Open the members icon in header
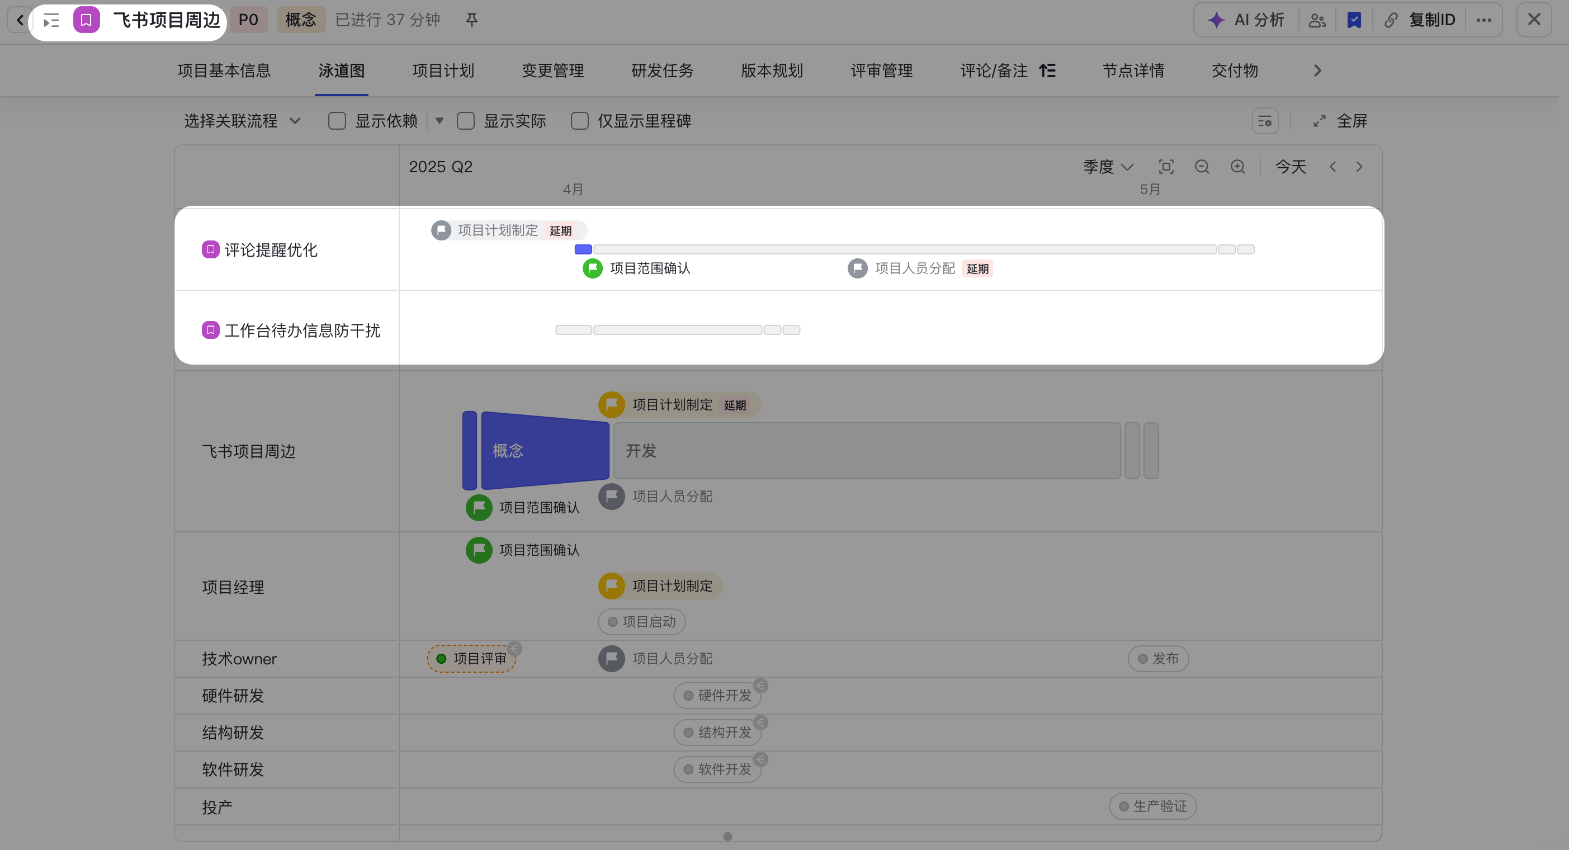This screenshot has height=850, width=1569. coord(1317,20)
